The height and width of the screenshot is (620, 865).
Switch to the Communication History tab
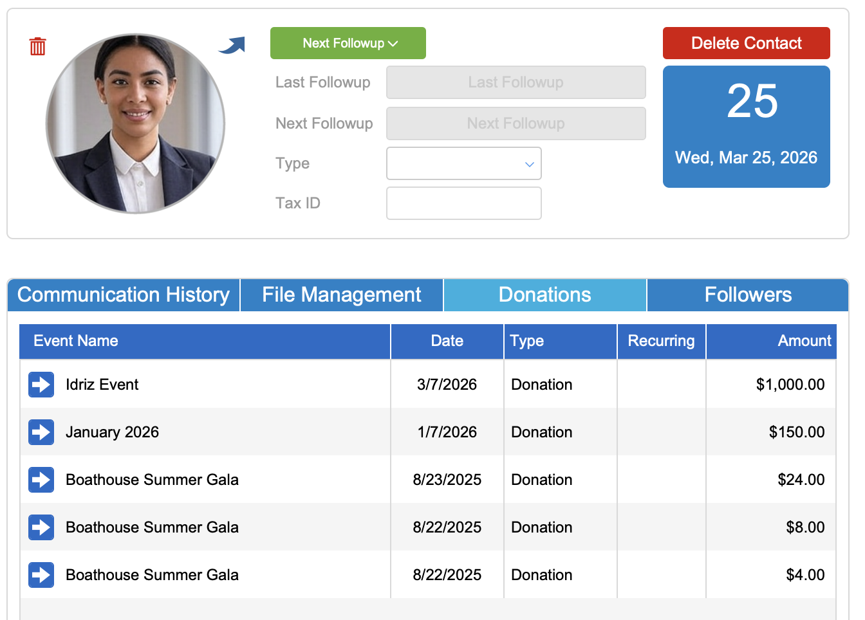pyautogui.click(x=124, y=295)
